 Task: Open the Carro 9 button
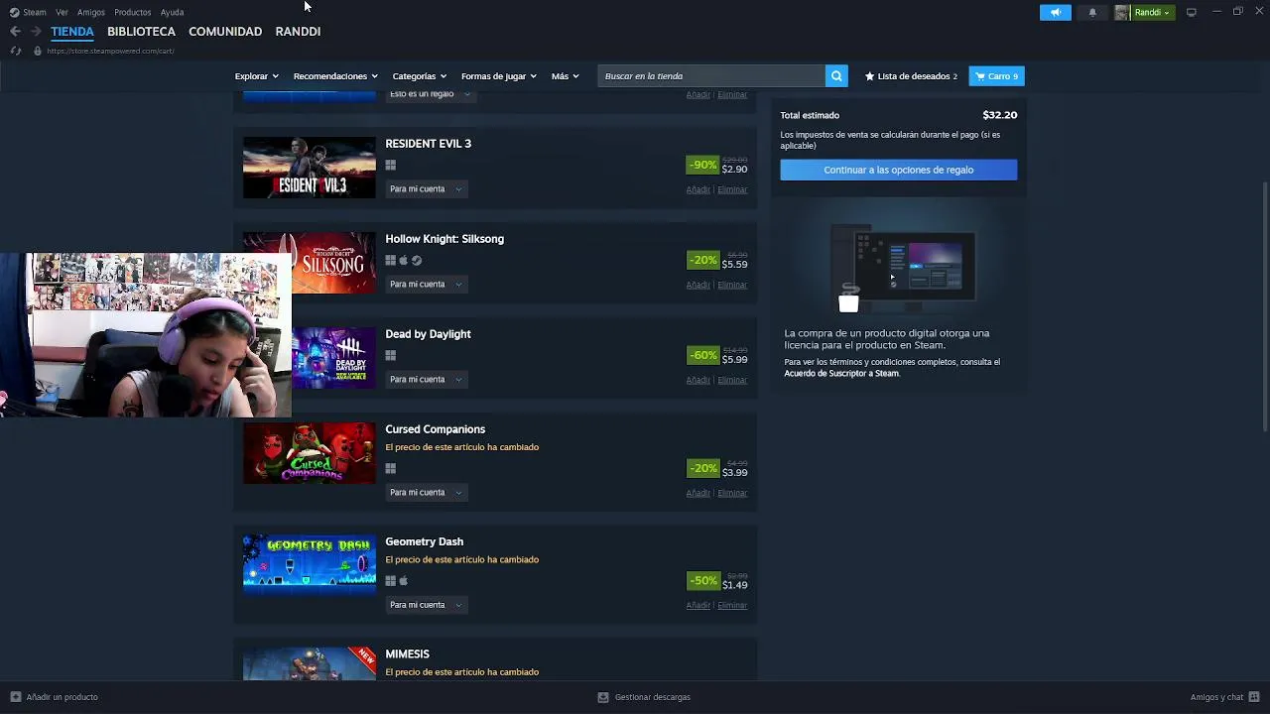[996, 76]
